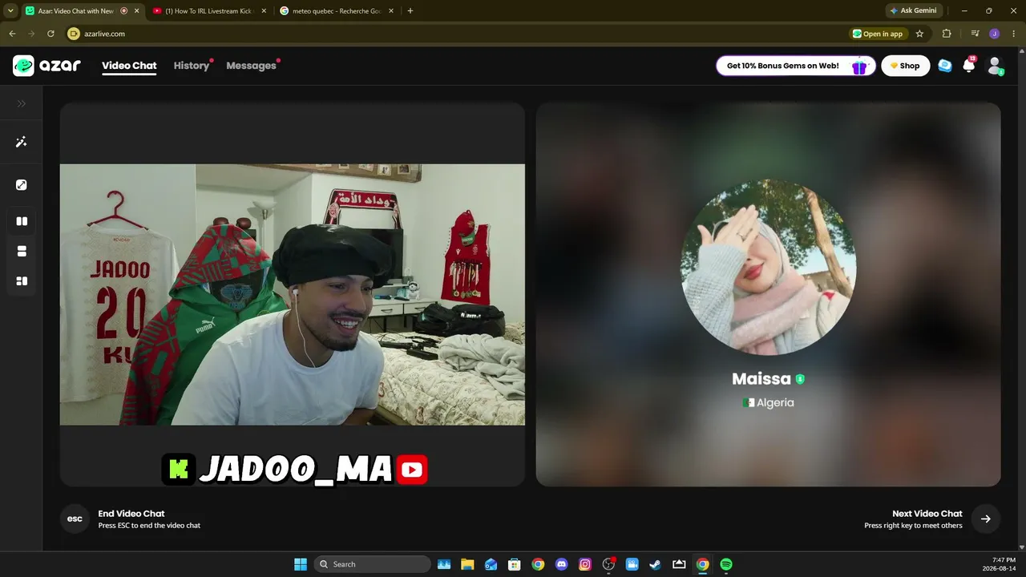The image size is (1026, 577).
Task: Select the uneven split video layout
Action: tap(22, 281)
